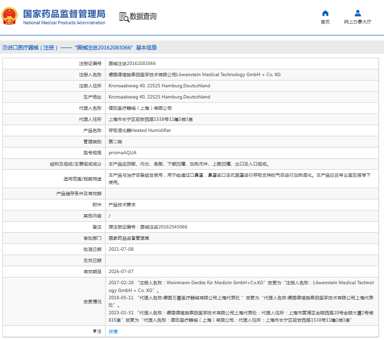Click the 注册证编号 row label
This screenshot has width=384, height=340.
pyautogui.click(x=90, y=64)
